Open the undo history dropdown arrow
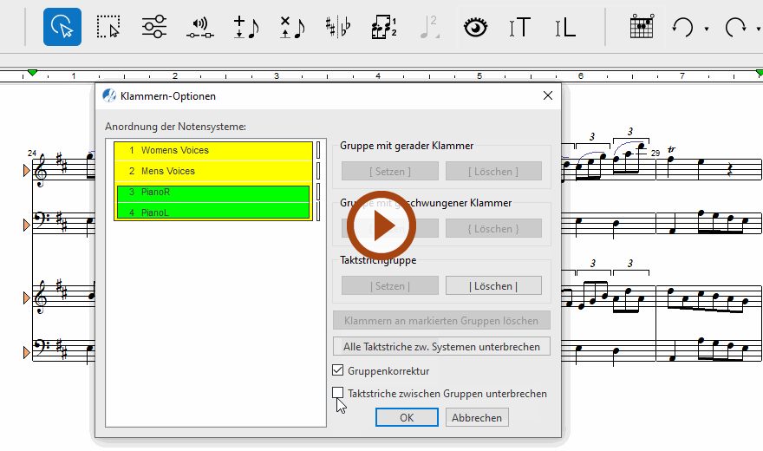This screenshot has width=763, height=451. tap(706, 29)
